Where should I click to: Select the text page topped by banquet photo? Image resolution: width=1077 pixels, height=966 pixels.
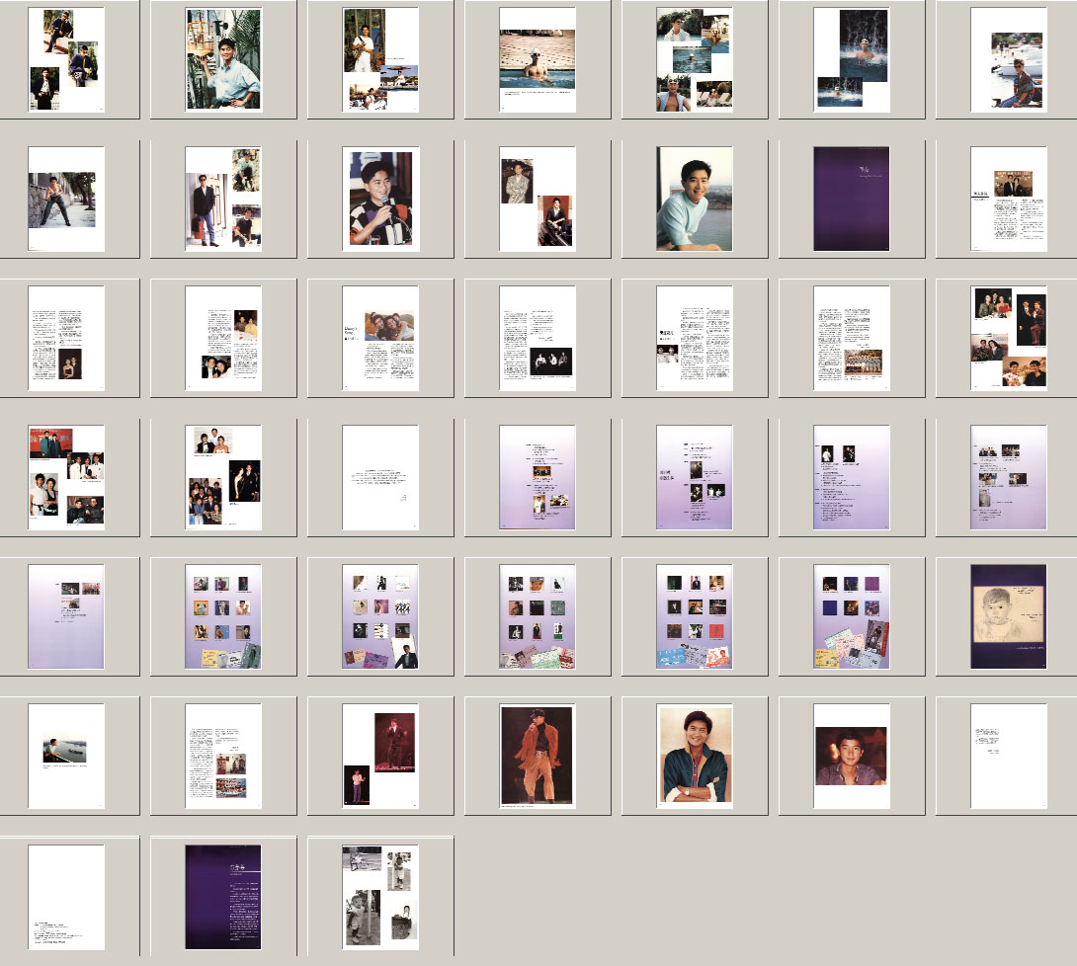pos(1009,199)
